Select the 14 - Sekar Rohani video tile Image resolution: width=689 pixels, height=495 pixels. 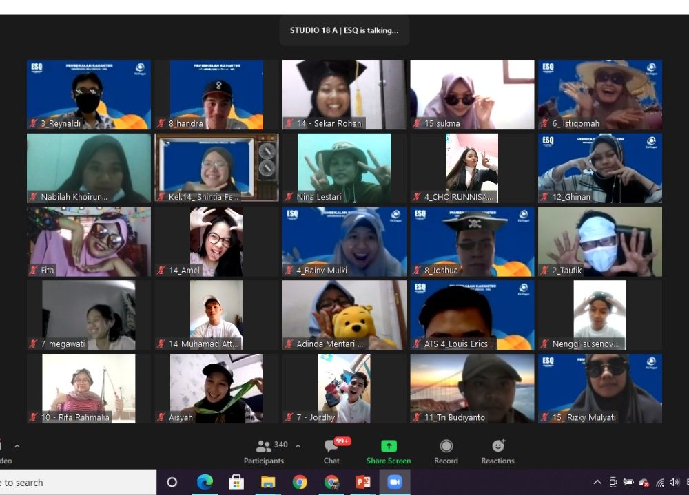tap(344, 94)
